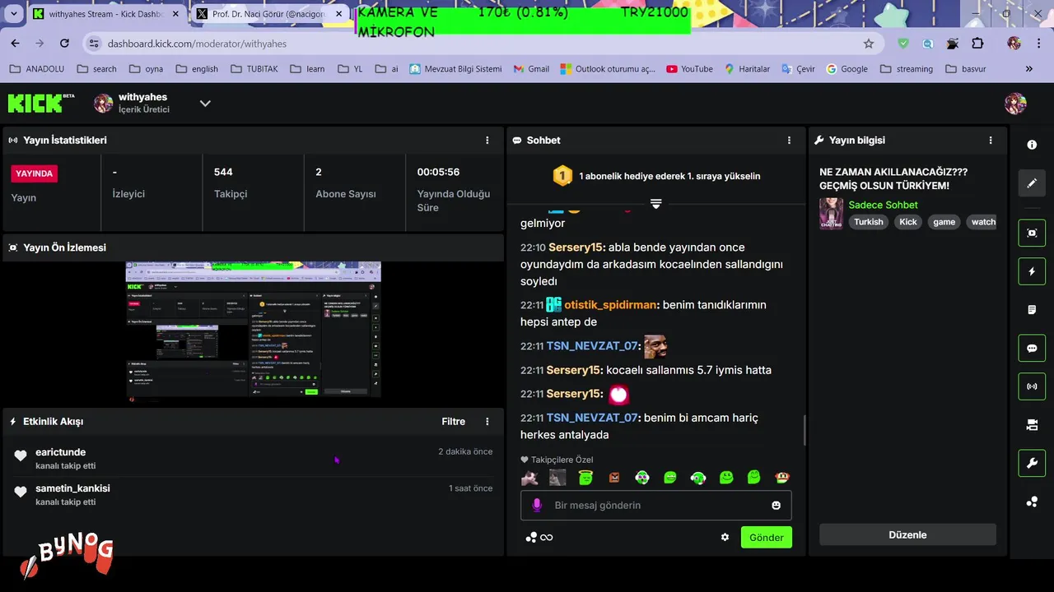Click the stream preview thumbnail
This screenshot has height=592, width=1054.
click(x=253, y=330)
